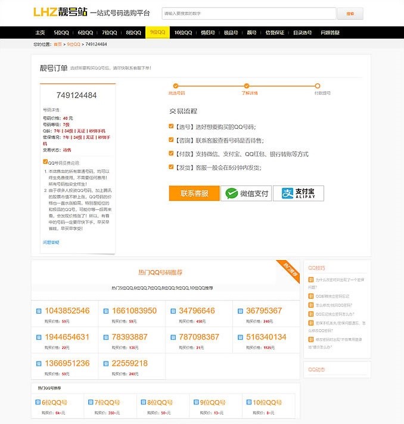Open the 问题答疑 link under the order notes

tap(51, 242)
